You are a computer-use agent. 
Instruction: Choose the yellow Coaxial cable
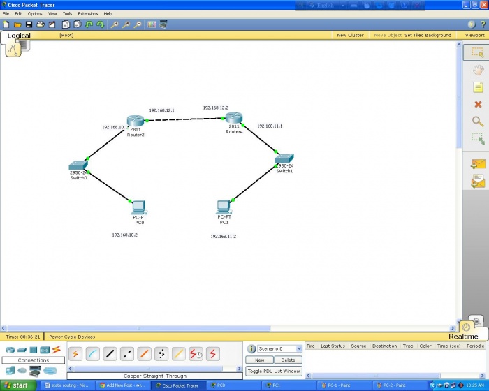click(x=178, y=354)
